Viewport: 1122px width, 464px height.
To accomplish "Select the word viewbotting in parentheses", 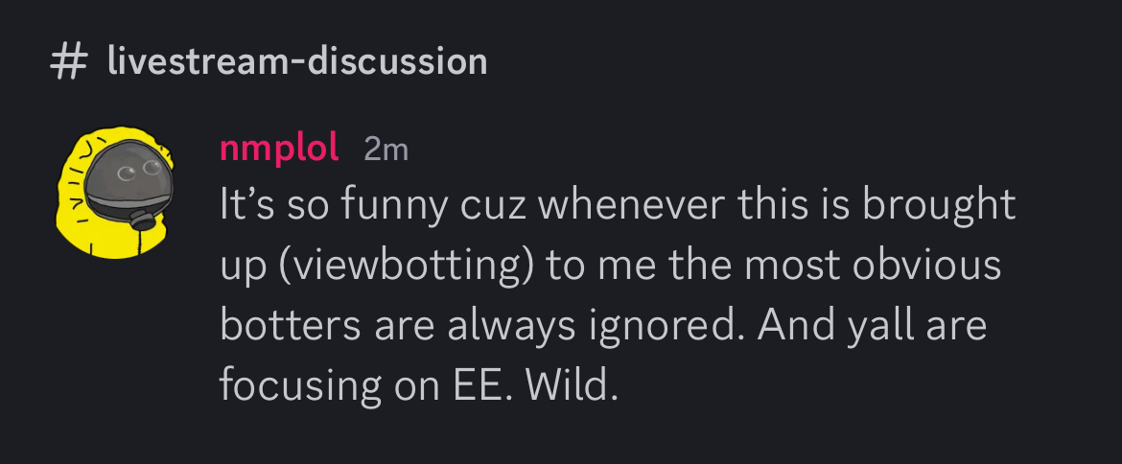I will click(405, 266).
